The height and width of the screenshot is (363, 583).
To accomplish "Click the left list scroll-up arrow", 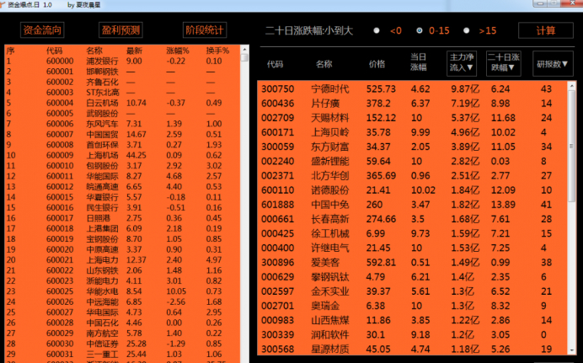I will tap(244, 50).
